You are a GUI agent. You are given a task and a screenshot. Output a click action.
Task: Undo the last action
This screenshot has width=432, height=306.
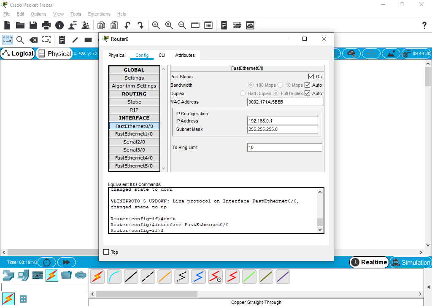(127, 25)
